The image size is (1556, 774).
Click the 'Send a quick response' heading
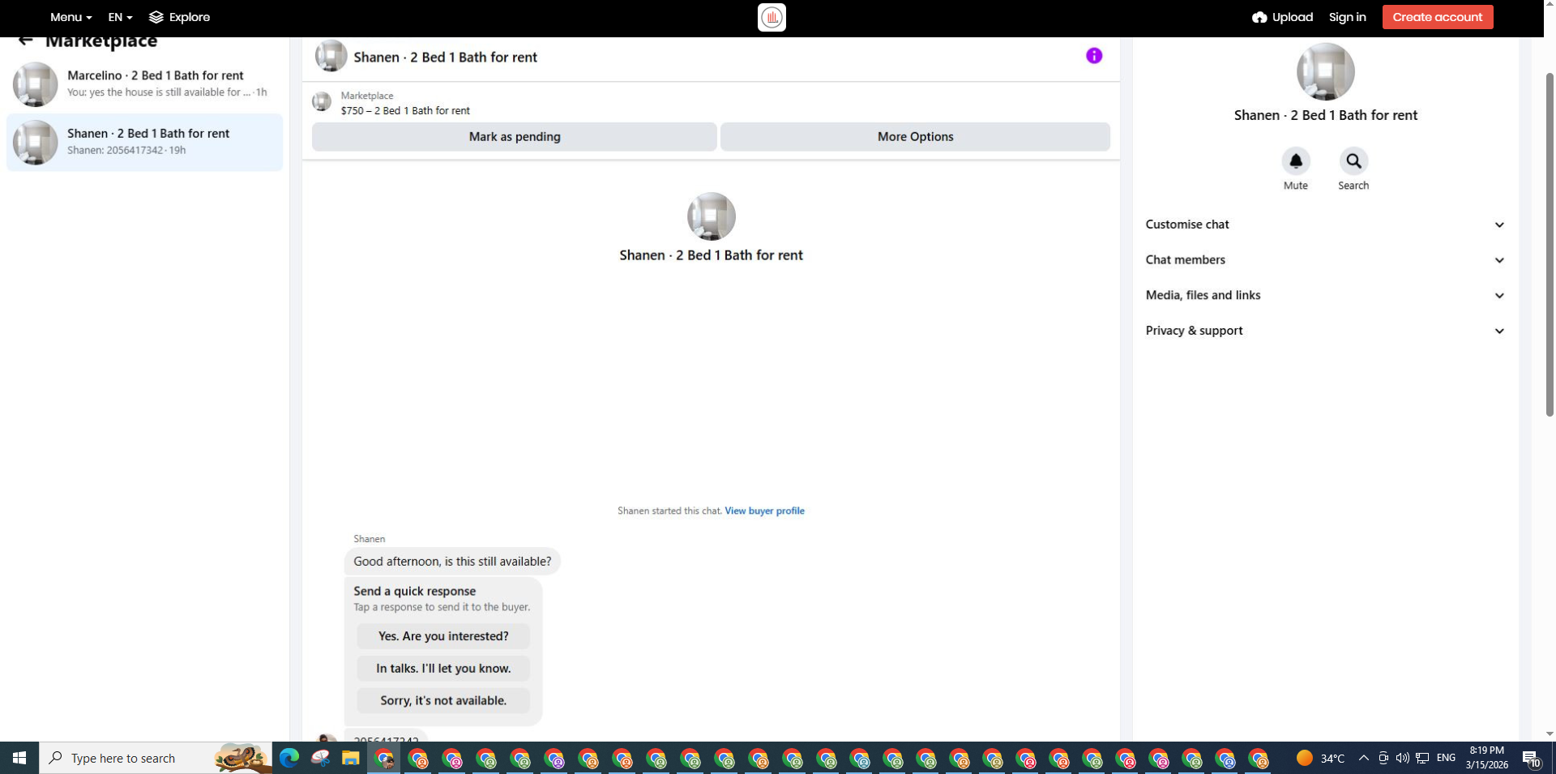click(x=414, y=592)
